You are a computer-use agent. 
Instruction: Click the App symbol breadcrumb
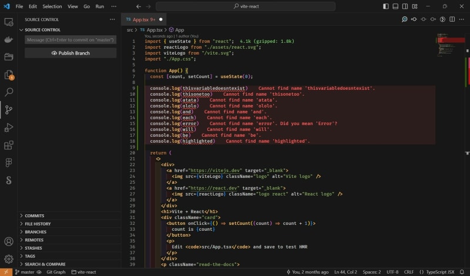177,30
